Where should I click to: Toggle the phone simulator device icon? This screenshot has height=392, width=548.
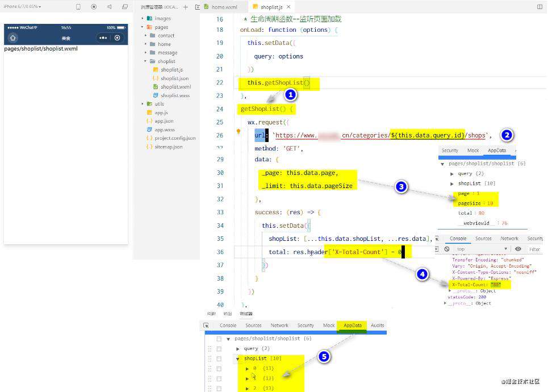(78, 7)
